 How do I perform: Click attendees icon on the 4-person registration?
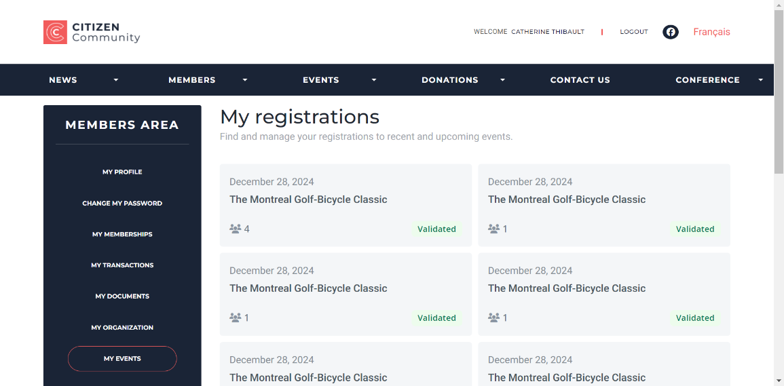[236, 229]
